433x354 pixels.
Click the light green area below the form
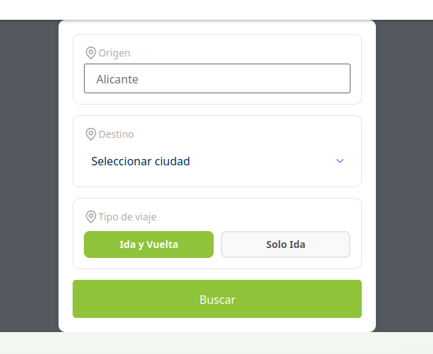(212, 343)
